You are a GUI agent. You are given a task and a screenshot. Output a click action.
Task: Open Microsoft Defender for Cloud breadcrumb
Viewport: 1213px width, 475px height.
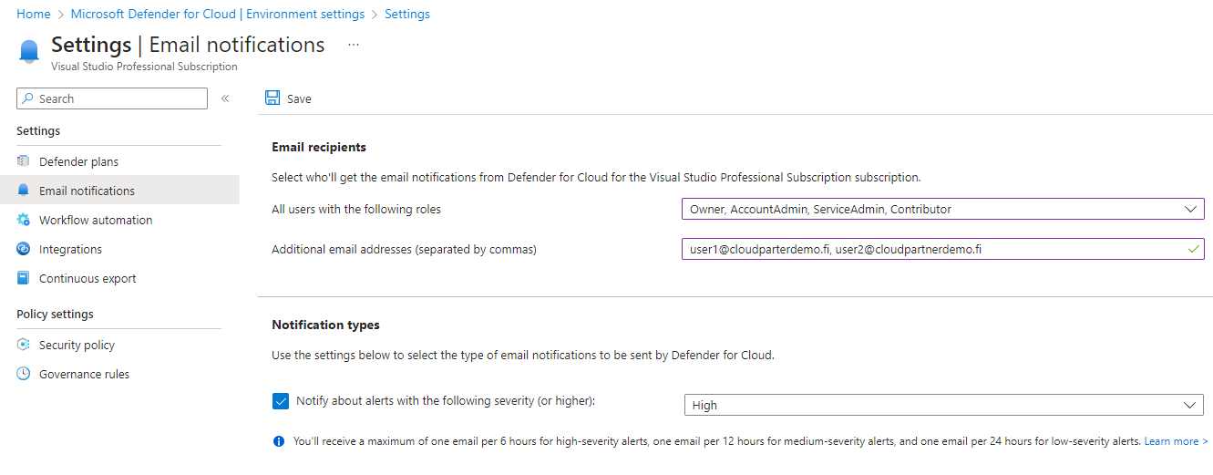coord(217,15)
